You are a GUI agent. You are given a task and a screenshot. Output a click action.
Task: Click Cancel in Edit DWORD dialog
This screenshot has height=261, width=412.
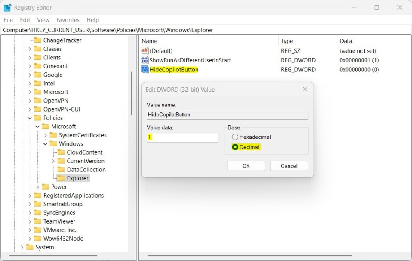tap(289, 166)
